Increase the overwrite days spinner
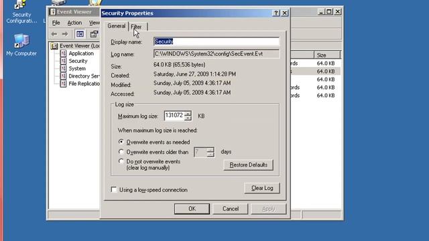The width and height of the screenshot is (429, 241). coord(210,150)
